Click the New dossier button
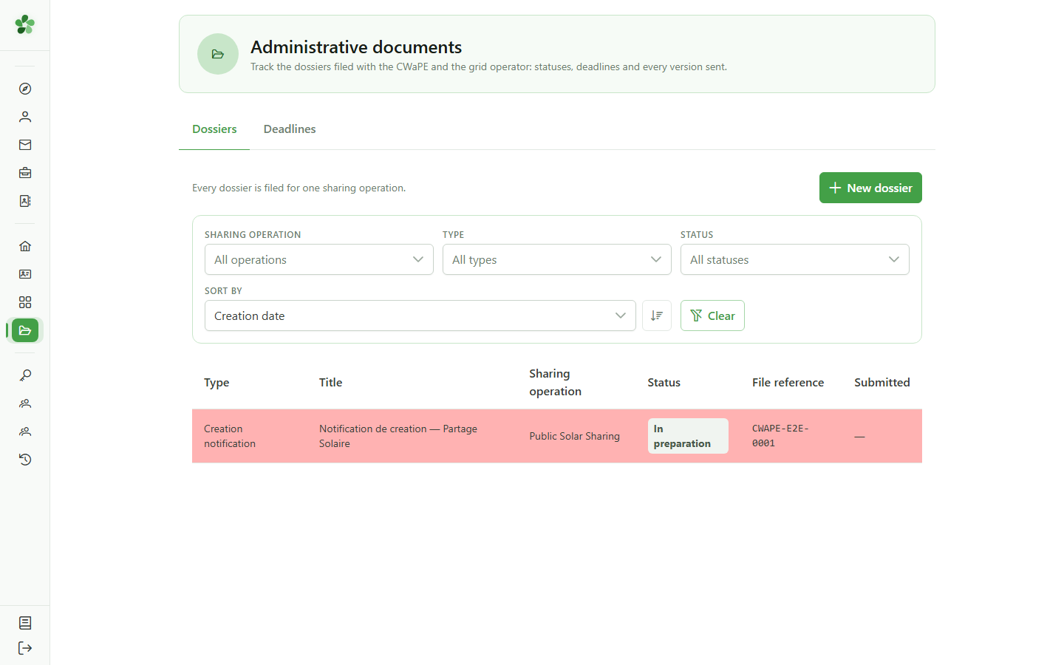 pyautogui.click(x=870, y=188)
